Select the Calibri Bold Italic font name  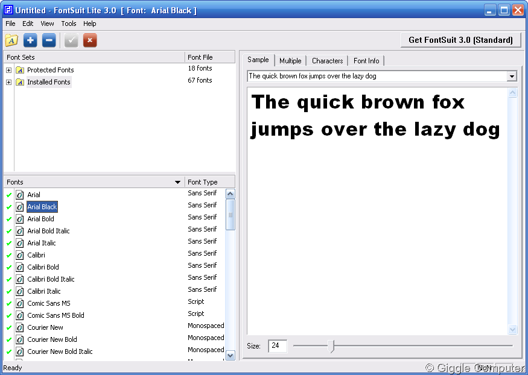pos(51,279)
